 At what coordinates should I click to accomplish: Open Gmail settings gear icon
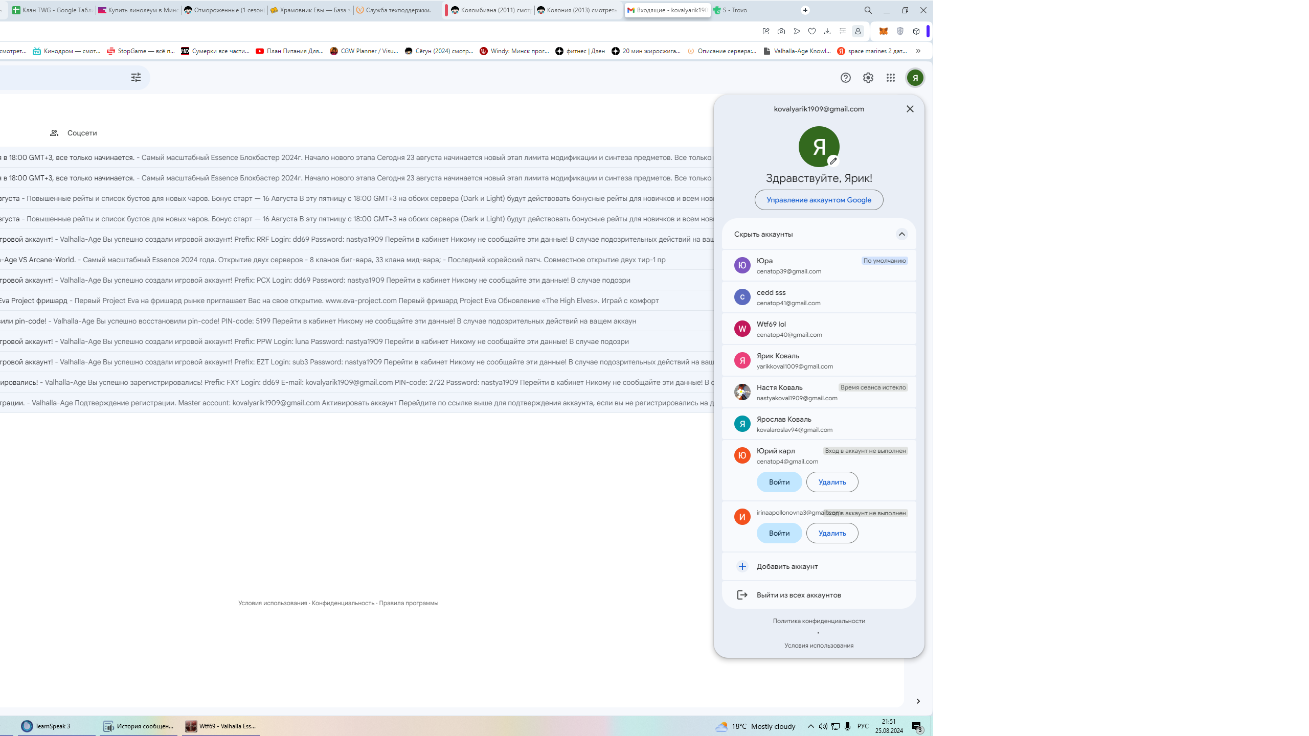click(868, 78)
